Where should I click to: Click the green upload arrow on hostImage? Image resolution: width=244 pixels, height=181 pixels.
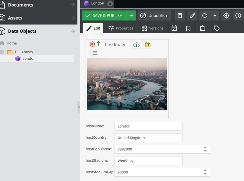point(98,44)
